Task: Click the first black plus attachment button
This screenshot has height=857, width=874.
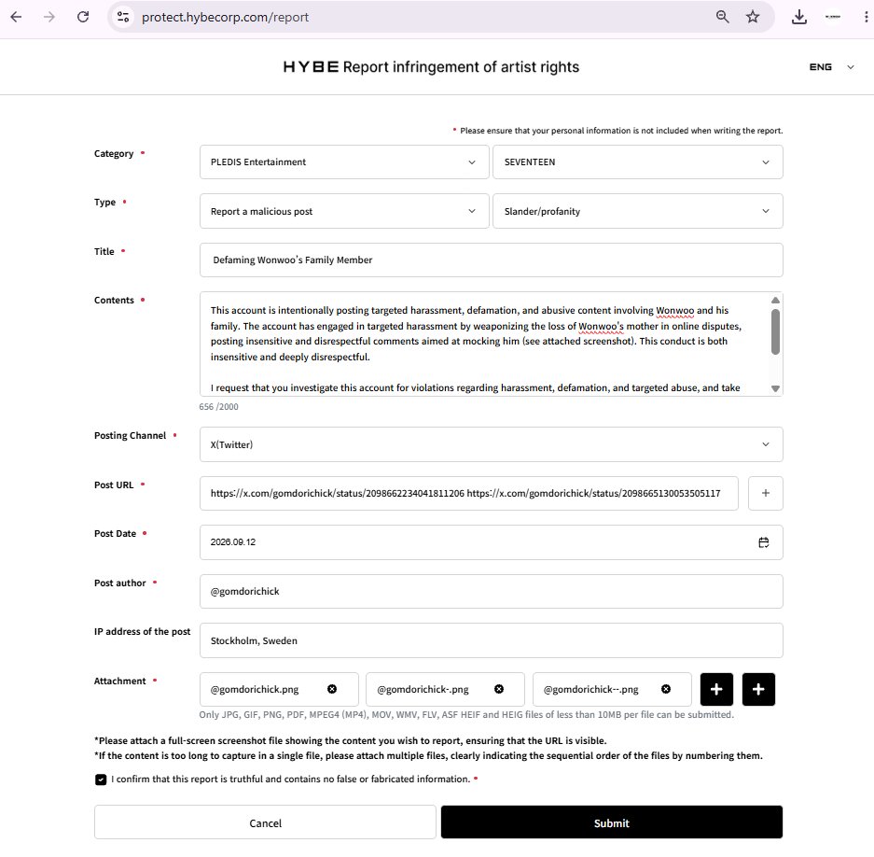Action: 716,689
